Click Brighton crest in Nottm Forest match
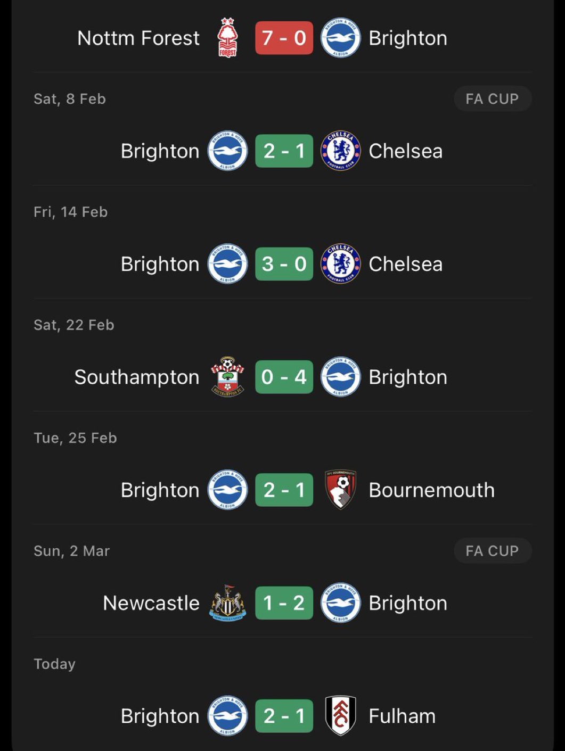Viewport: 565px width, 751px height. click(340, 38)
